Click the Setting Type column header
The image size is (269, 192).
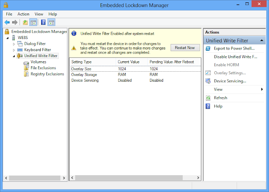92,62
